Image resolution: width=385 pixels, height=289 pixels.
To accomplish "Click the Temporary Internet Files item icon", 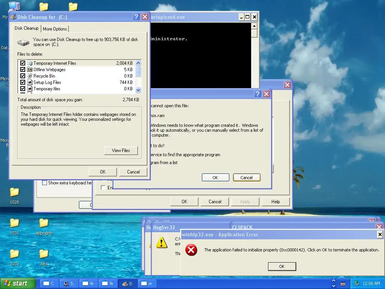I will pyautogui.click(x=30, y=63).
